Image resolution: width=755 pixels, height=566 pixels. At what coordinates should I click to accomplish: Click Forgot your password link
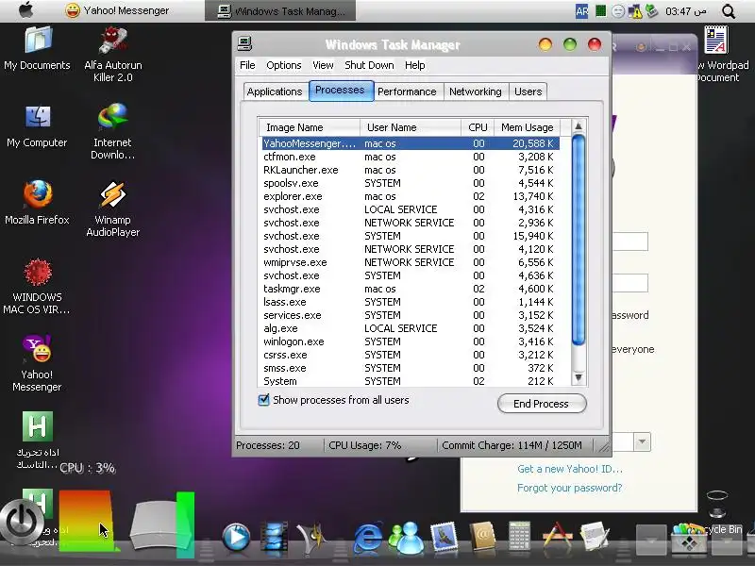pos(570,488)
